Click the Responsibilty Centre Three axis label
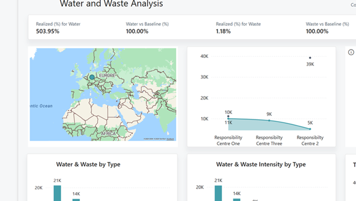Image resolution: width=356 pixels, height=201 pixels. (x=269, y=140)
